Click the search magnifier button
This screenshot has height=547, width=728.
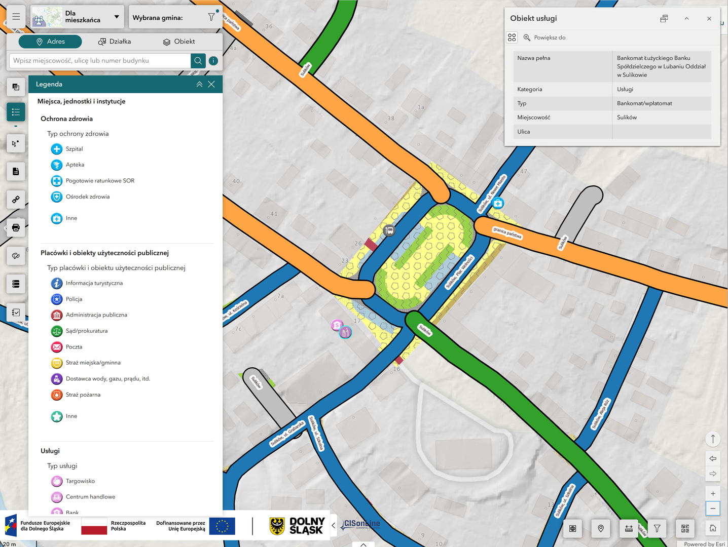[x=198, y=61]
